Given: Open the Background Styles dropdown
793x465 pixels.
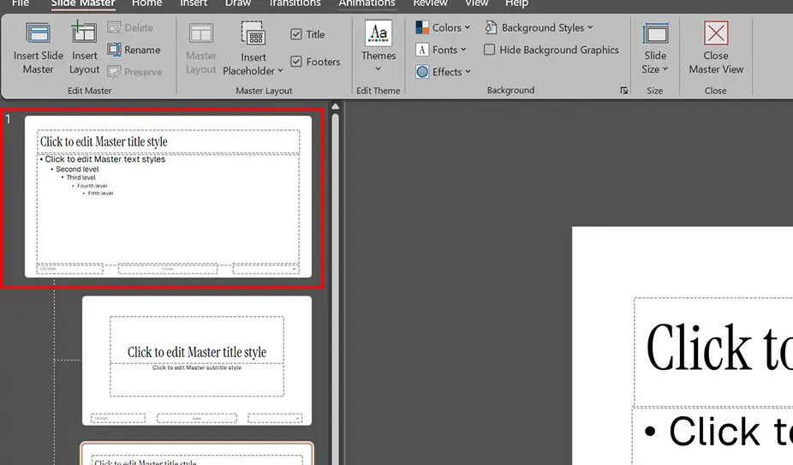Looking at the screenshot, I should click(x=539, y=27).
